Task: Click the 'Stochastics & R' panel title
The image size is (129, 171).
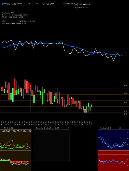Action: click(105, 128)
